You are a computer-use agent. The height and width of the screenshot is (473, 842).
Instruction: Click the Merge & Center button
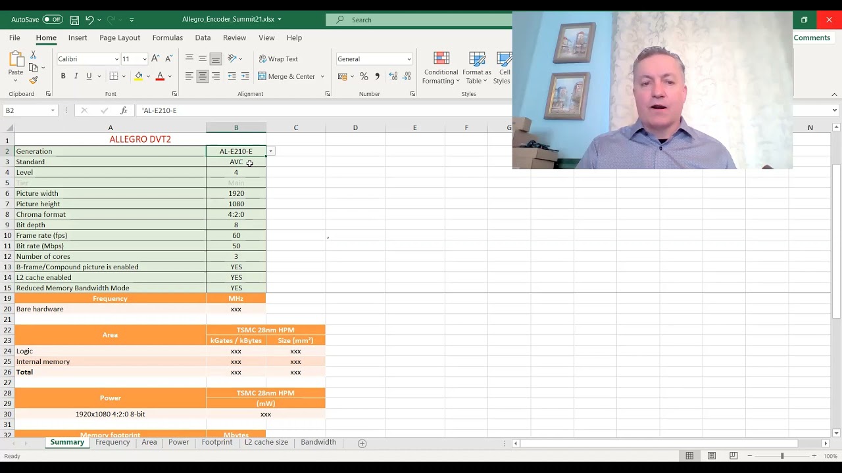pos(287,76)
